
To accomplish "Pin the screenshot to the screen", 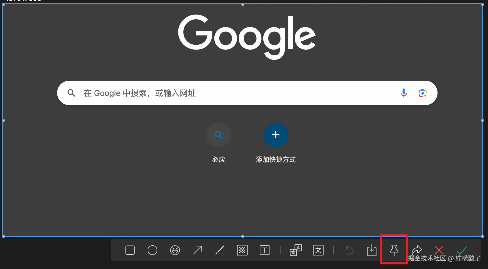I will [394, 250].
